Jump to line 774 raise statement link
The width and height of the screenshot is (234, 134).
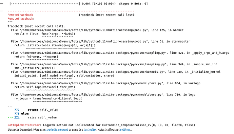click(17, 117)
